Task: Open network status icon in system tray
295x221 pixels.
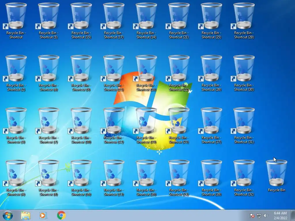Action: tap(259, 216)
